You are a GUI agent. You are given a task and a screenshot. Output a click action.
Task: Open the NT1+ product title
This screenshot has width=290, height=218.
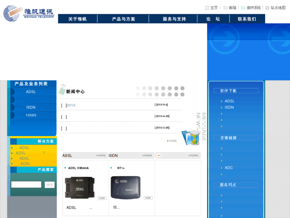[121, 168]
